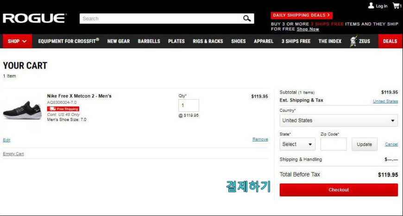The width and height of the screenshot is (403, 216).
Task: Follow the Shop Now link
Action: (x=308, y=29)
